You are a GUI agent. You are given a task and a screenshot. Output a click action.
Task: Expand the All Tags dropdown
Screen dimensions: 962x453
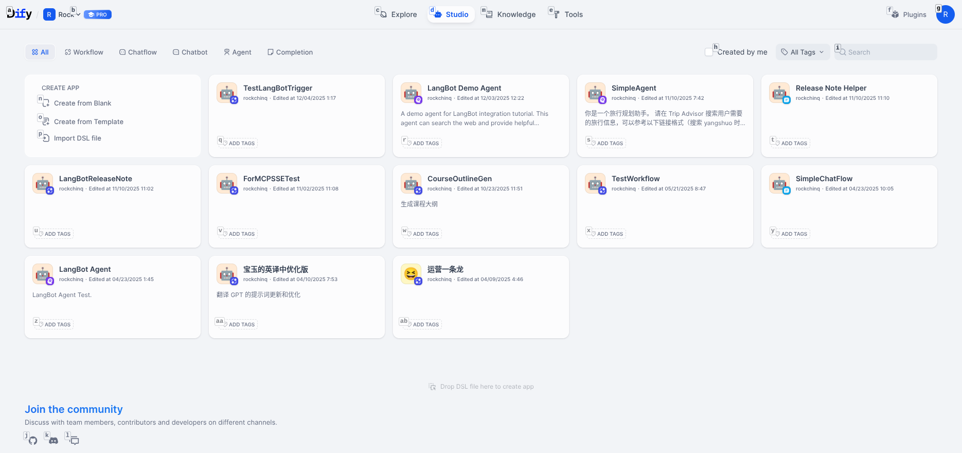803,52
